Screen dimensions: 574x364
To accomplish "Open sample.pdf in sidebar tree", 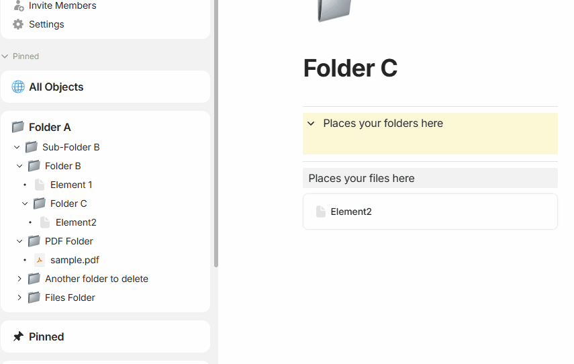I will (x=75, y=260).
